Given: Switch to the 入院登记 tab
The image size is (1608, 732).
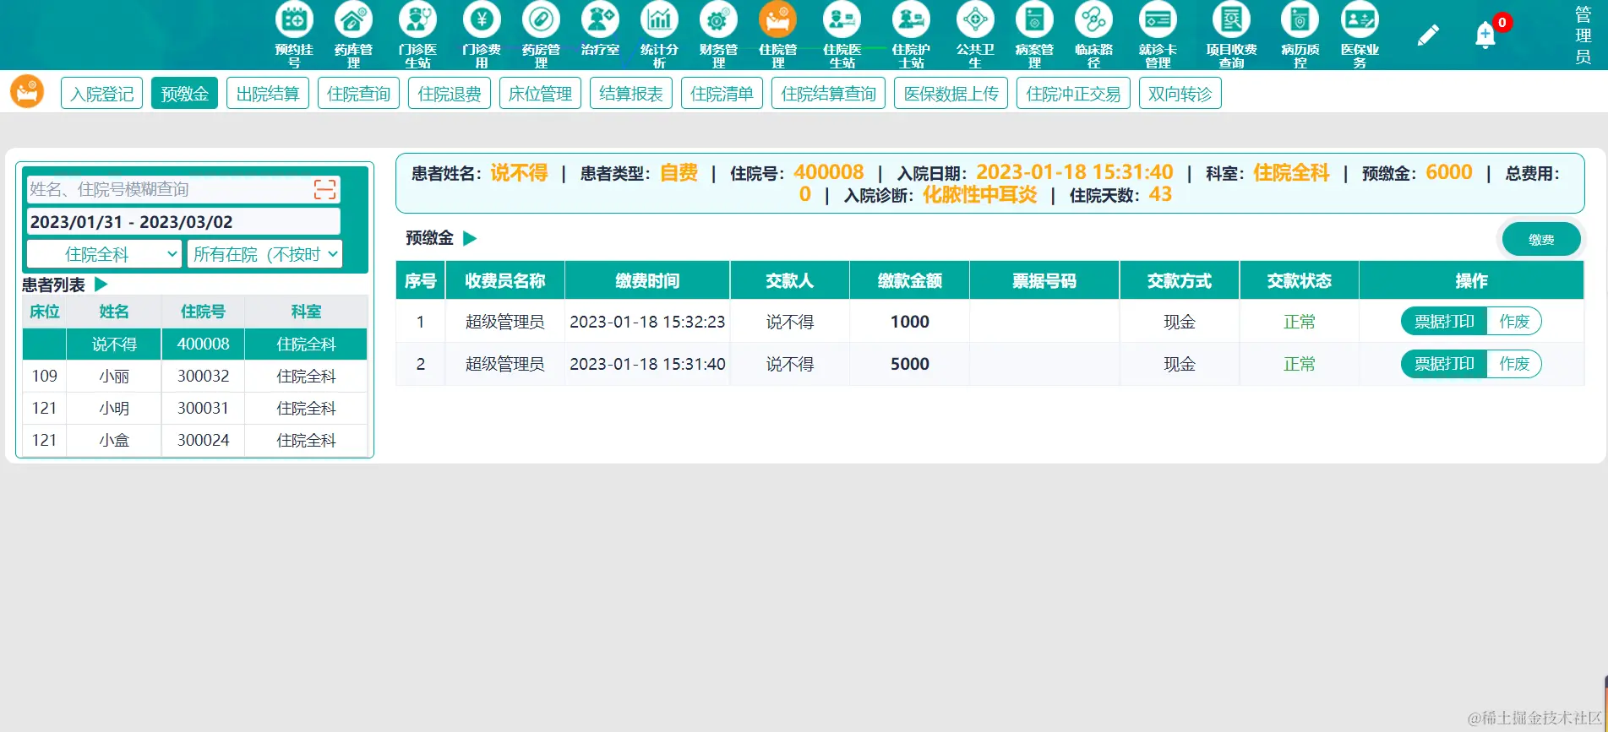Looking at the screenshot, I should coord(101,94).
